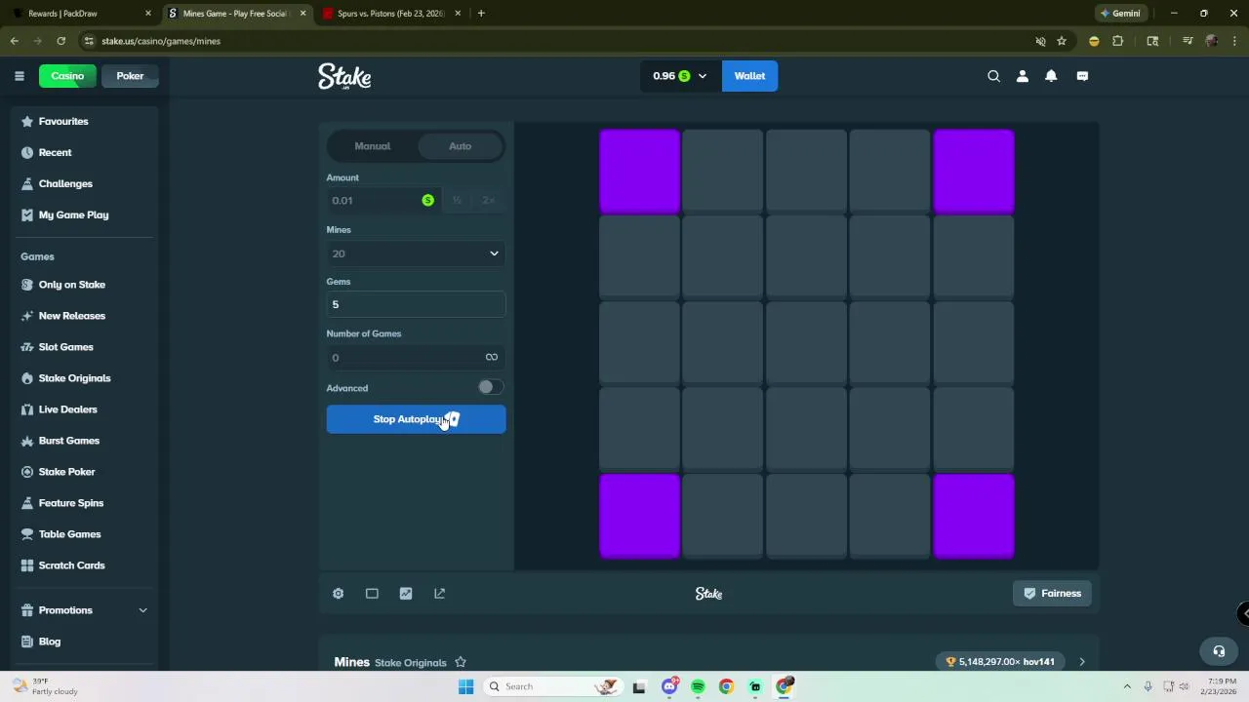Open the game pop-out icon
This screenshot has height=702, width=1249.
click(439, 593)
